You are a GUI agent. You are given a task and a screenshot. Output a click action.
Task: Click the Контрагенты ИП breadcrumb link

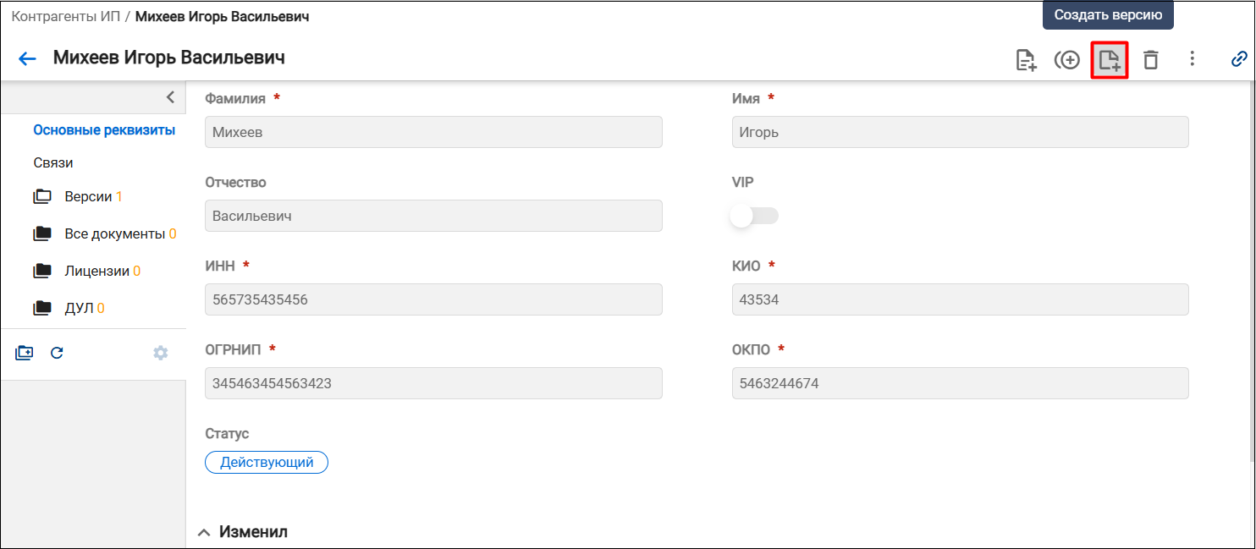point(65,16)
